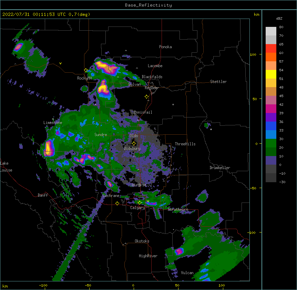Screen dimensions: 297x290
Task: Select the Lake Louise label
Action: click(x=6, y=167)
